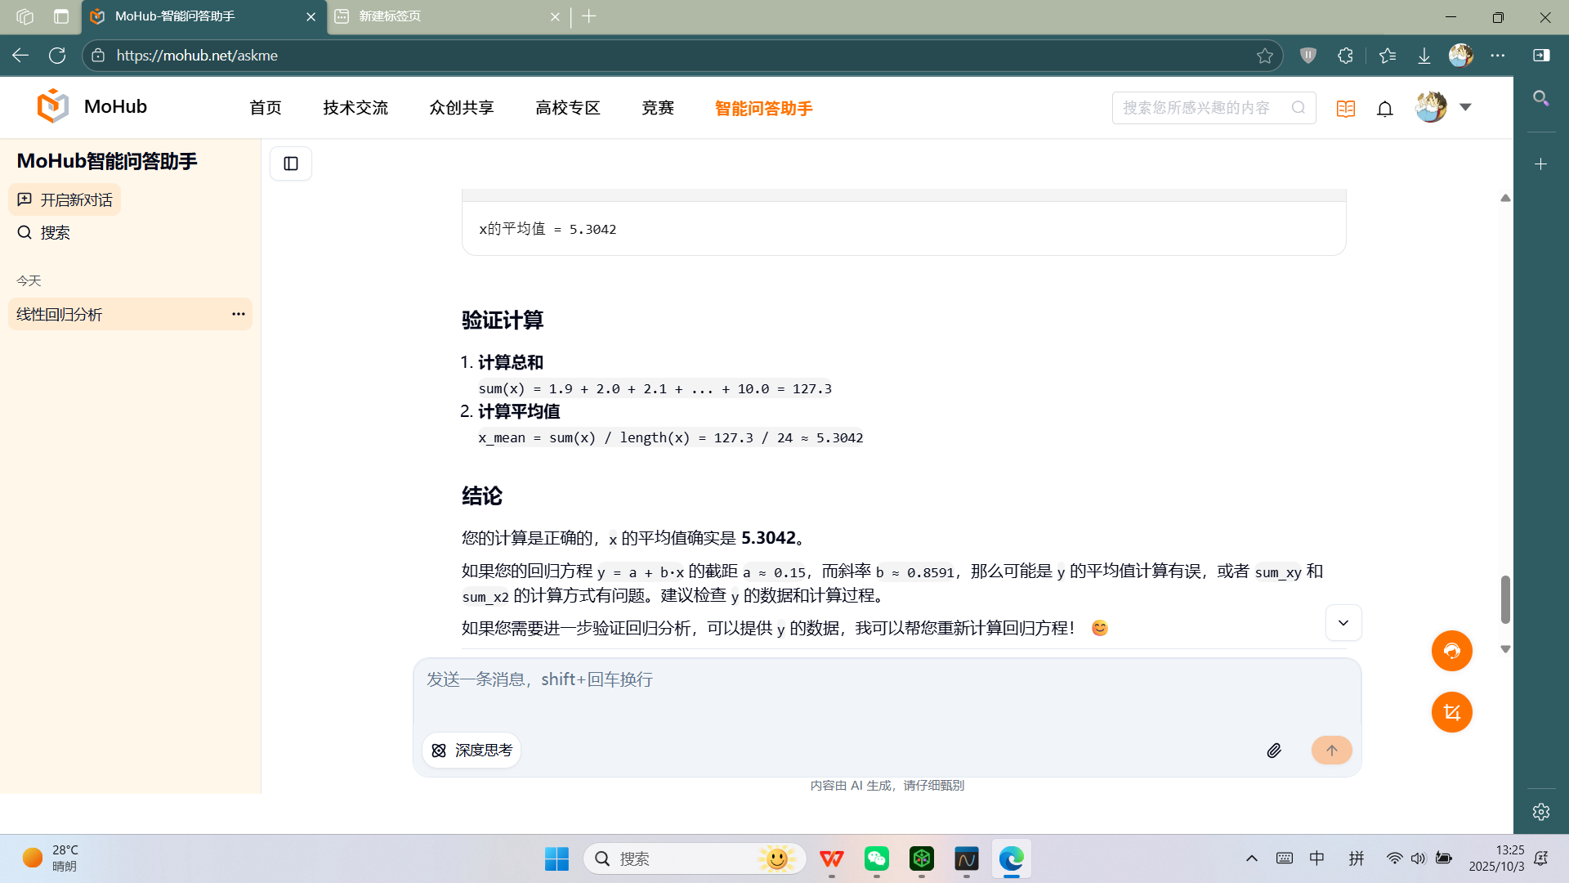Open the browser downloads icon
The image size is (1569, 883).
pyautogui.click(x=1424, y=56)
